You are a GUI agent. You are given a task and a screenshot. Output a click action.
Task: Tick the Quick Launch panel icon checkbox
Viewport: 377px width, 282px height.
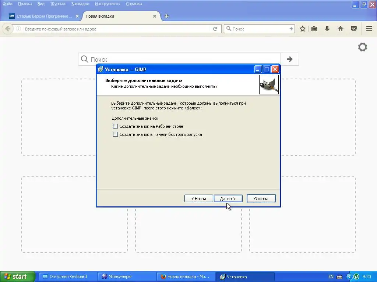click(115, 134)
